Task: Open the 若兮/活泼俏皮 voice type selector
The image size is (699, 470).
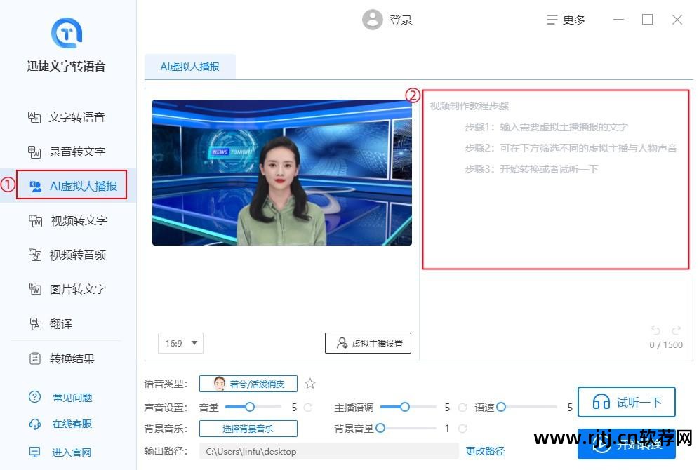Action: 248,384
